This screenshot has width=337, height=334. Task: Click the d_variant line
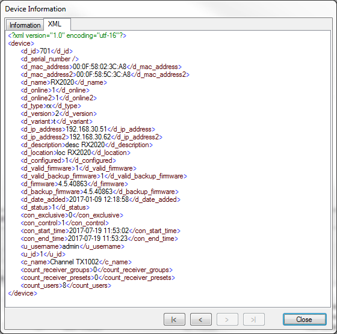click(57, 121)
